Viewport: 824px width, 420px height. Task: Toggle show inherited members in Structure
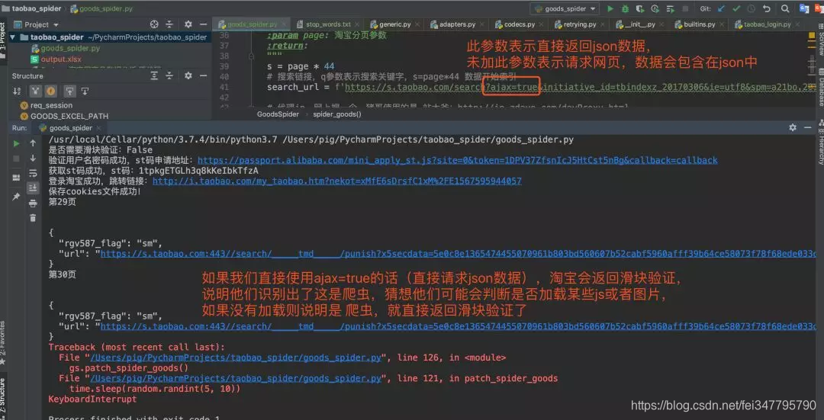[35, 91]
